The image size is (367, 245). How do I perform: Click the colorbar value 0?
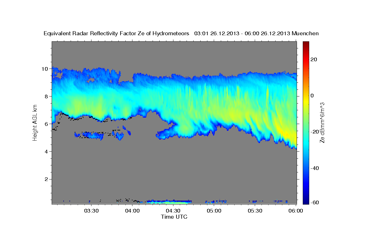click(x=312, y=96)
